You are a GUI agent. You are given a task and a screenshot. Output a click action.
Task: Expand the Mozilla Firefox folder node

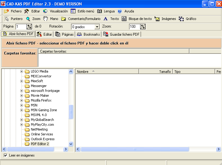pyautogui.click(x=21, y=100)
